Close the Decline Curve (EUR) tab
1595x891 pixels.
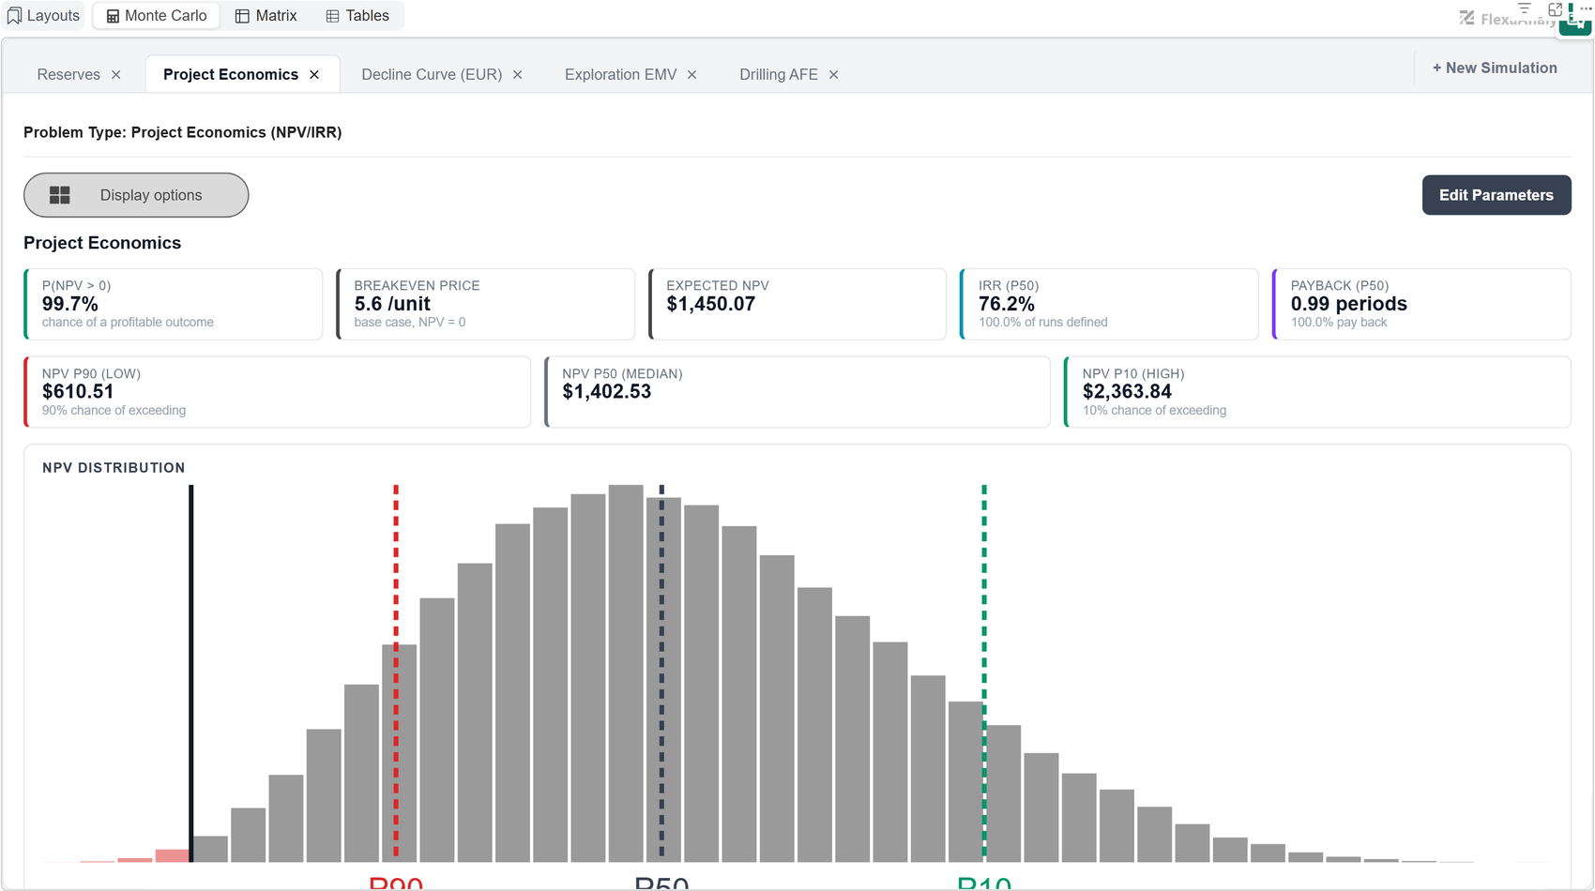(x=517, y=75)
